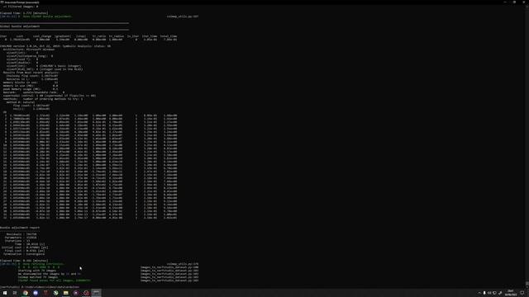Screen dimensions: 529x297
Task: Show hidden system tray icons chevron
Action: [x=479, y=293]
